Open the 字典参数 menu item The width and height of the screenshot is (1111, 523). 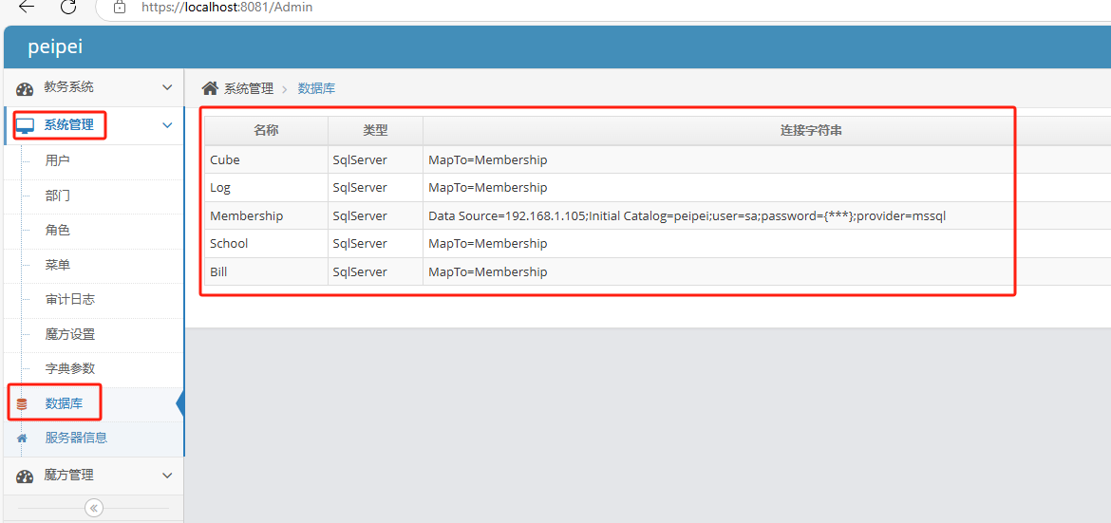[x=69, y=369]
